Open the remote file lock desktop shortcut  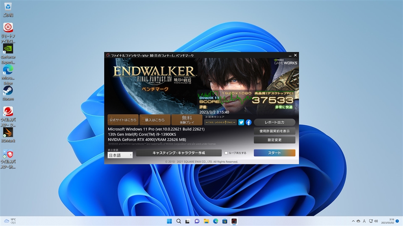(x=8, y=33)
